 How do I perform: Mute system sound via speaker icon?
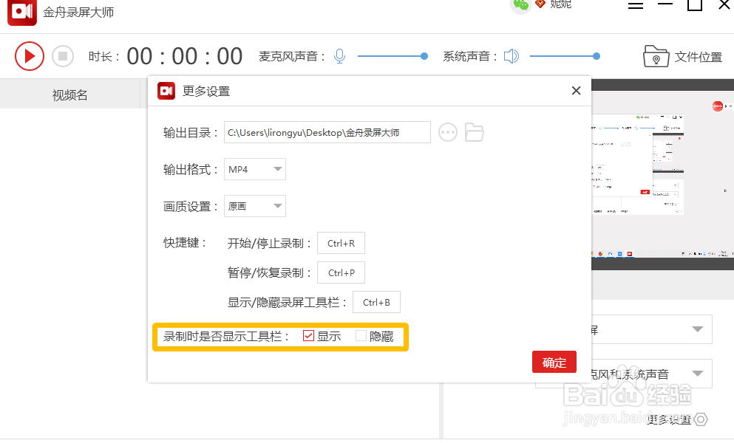pyautogui.click(x=512, y=56)
